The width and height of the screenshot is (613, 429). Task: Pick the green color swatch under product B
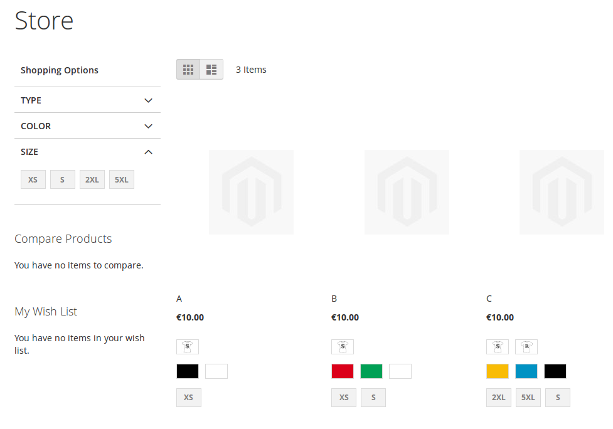coord(371,371)
